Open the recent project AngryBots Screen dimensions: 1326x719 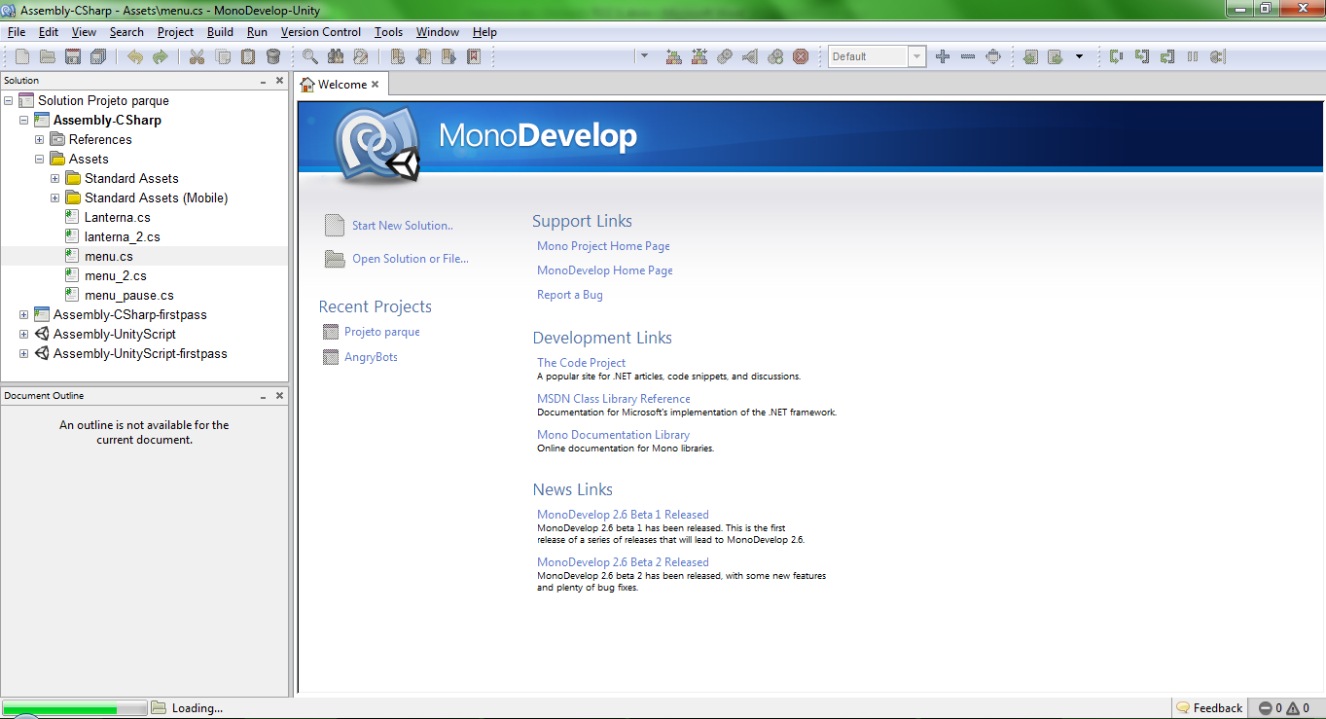371,357
